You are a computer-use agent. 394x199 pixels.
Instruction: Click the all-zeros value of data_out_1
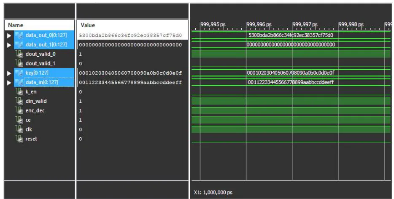(130, 45)
